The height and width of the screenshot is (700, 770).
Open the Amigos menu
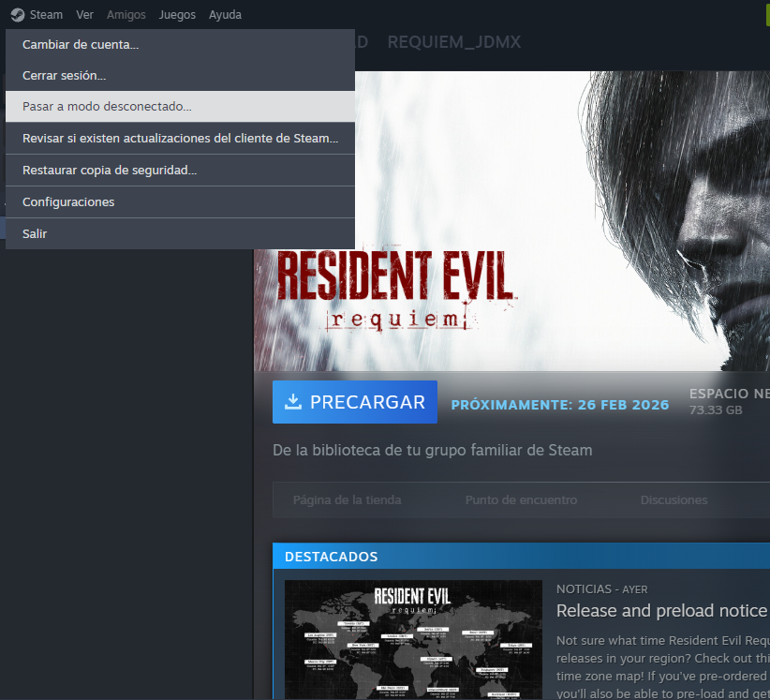coord(126,15)
